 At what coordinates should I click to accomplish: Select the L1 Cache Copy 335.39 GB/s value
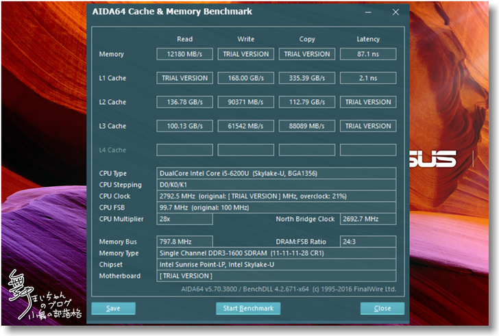pyautogui.click(x=306, y=78)
